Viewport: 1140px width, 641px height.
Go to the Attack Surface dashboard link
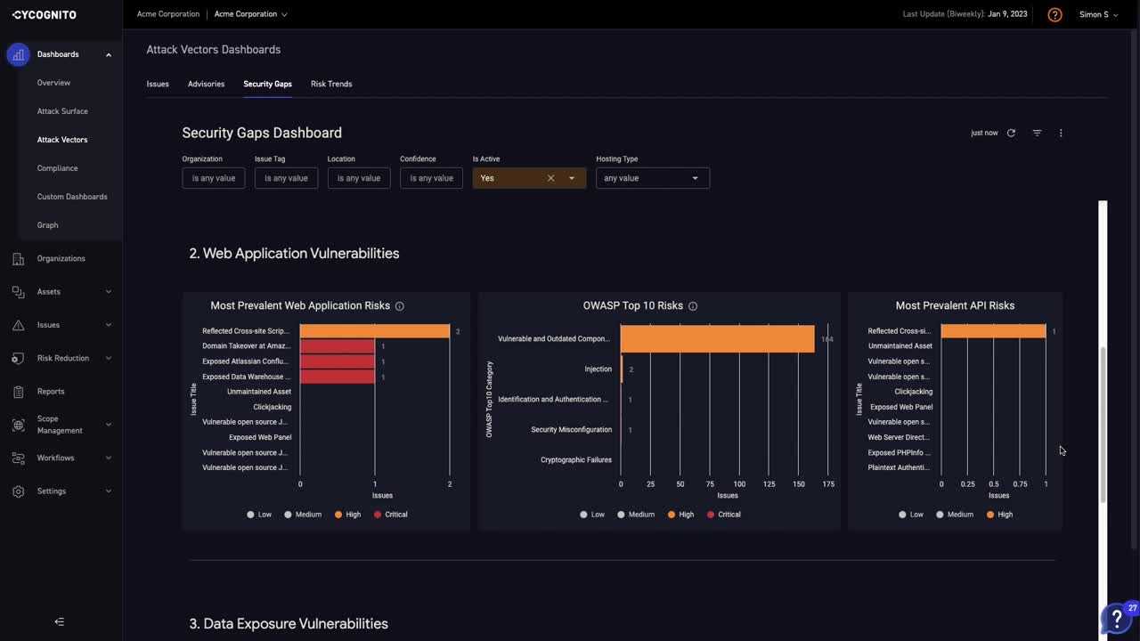coord(62,110)
